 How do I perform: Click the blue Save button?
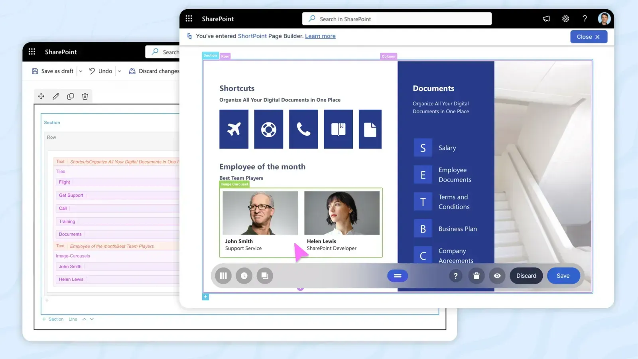tap(563, 276)
